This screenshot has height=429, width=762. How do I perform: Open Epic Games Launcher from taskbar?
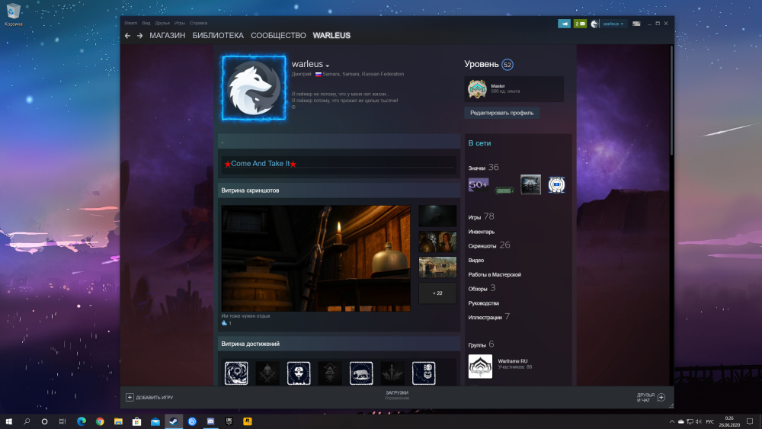coord(229,421)
